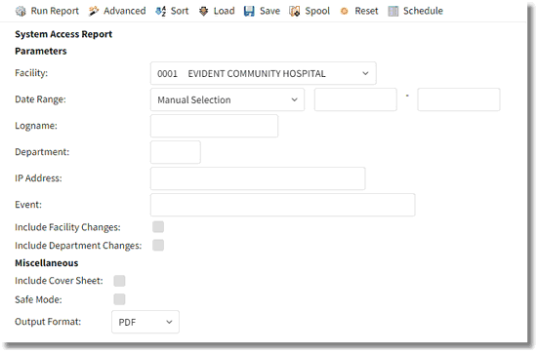
Task: Click the Include Cover Sheet: label
Action: coord(59,281)
